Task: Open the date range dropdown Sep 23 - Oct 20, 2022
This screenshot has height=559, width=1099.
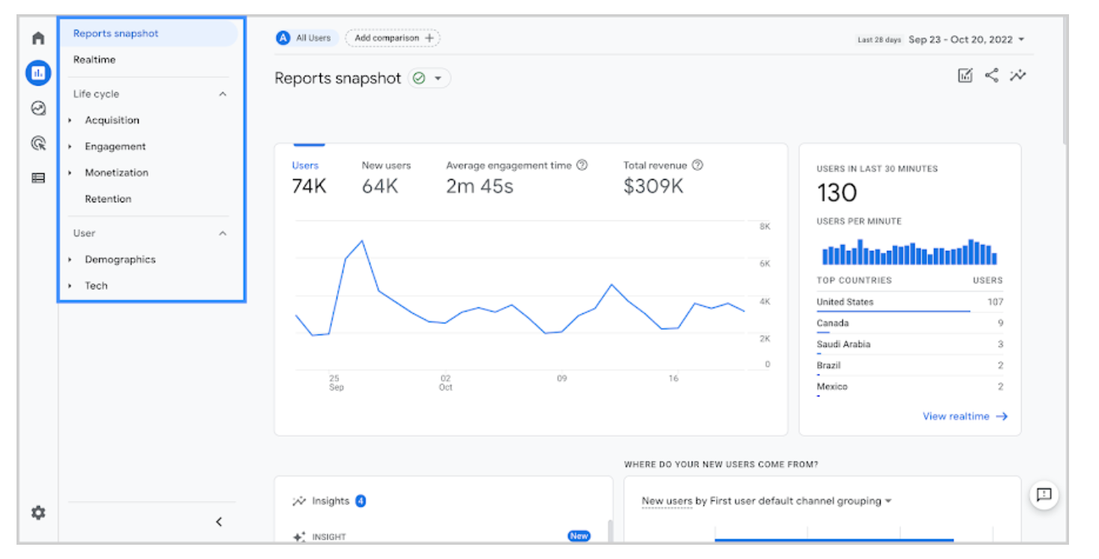Action: [966, 40]
